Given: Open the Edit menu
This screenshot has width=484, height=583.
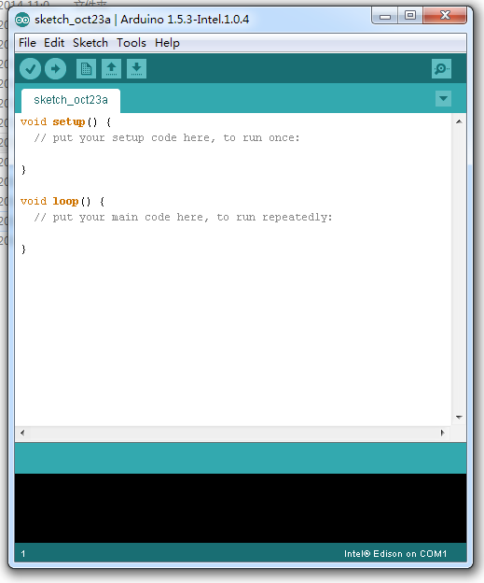Looking at the screenshot, I should [54, 43].
